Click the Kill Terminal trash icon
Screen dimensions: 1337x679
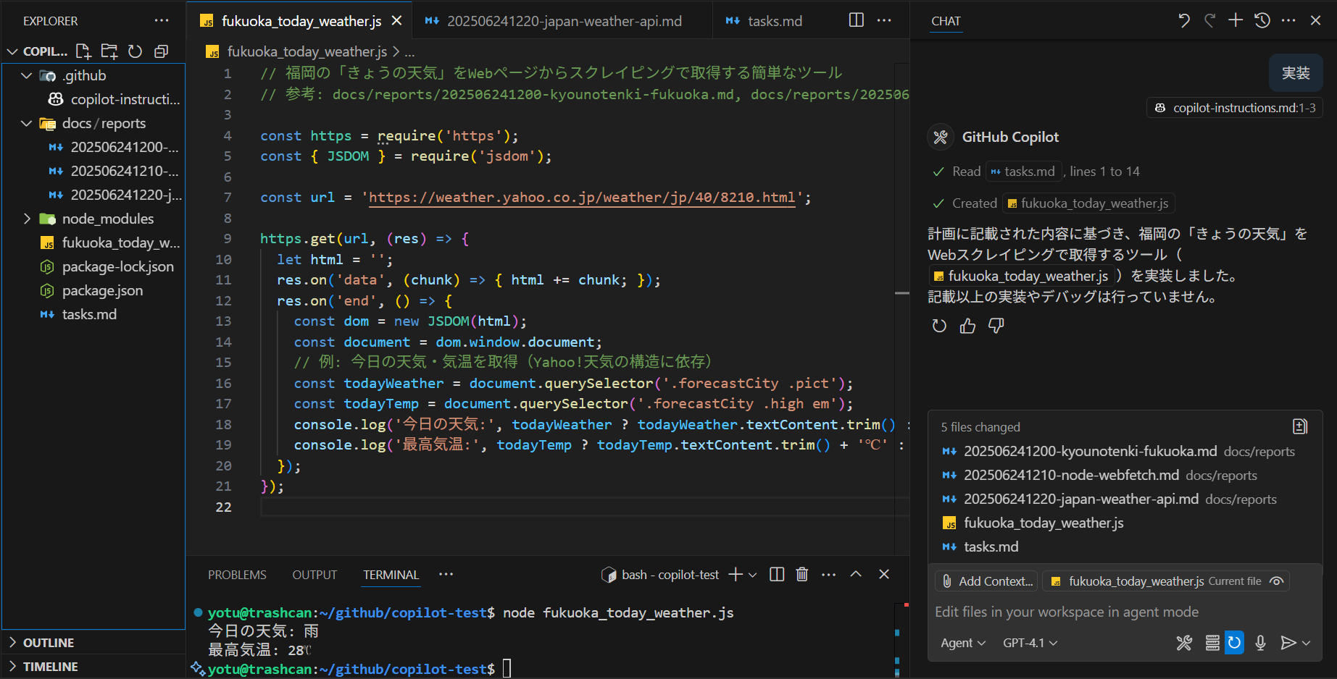(801, 573)
